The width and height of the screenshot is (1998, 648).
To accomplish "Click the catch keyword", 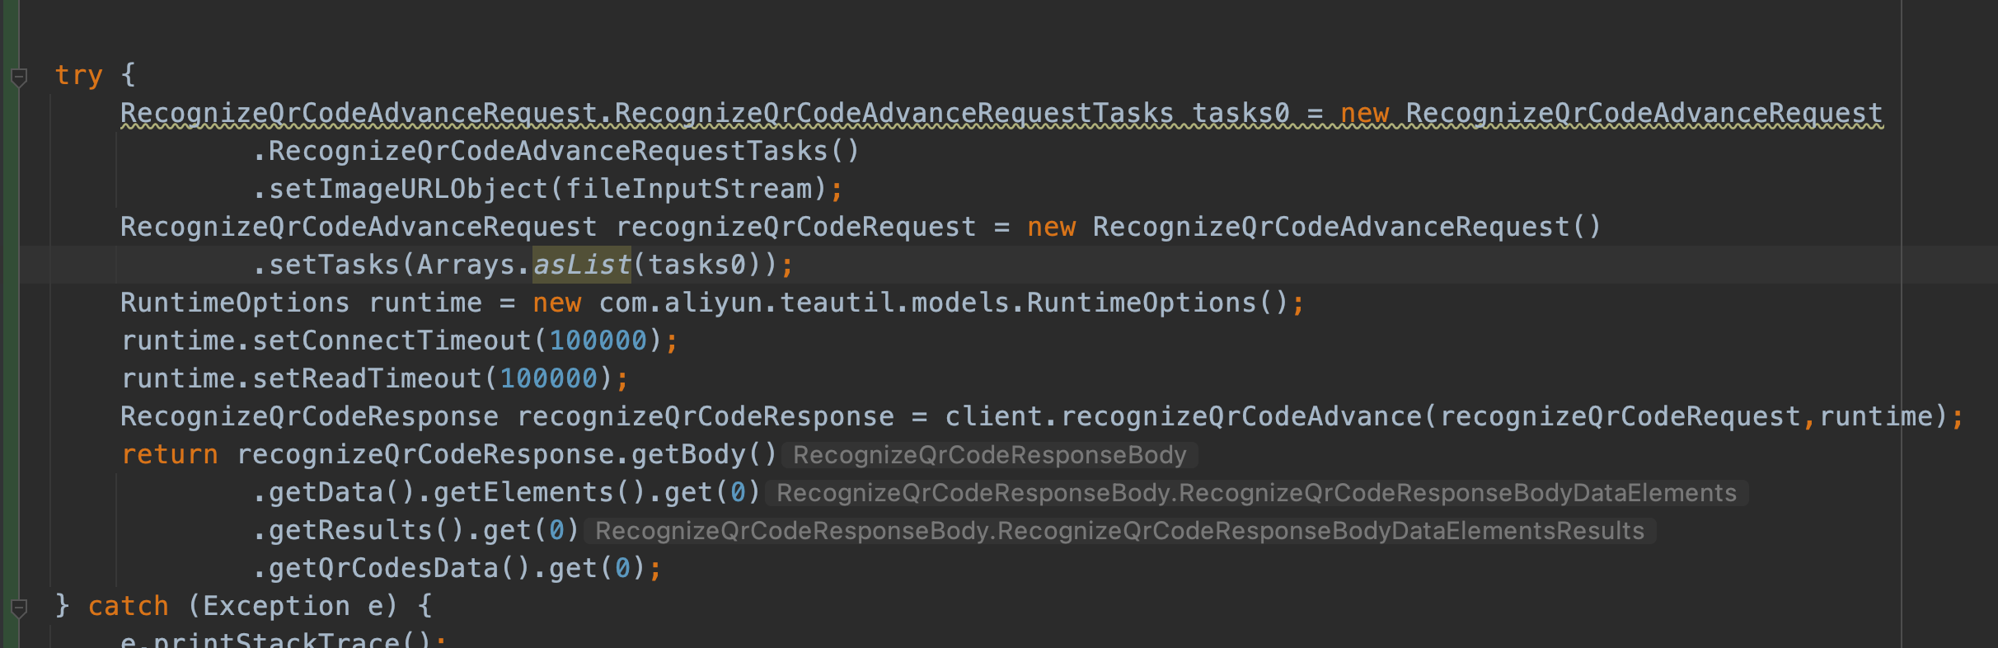I will click(128, 606).
